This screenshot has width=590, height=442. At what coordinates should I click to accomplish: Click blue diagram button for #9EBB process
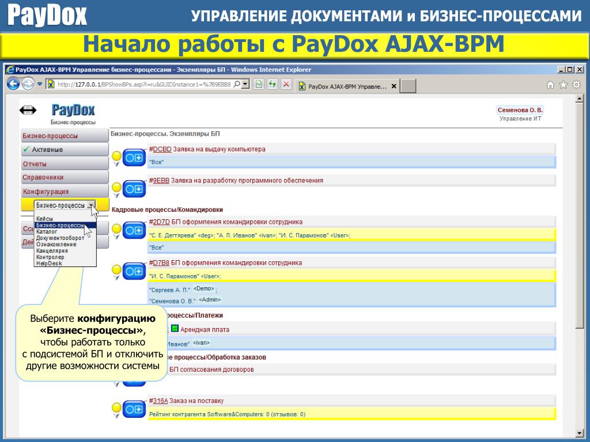134,189
